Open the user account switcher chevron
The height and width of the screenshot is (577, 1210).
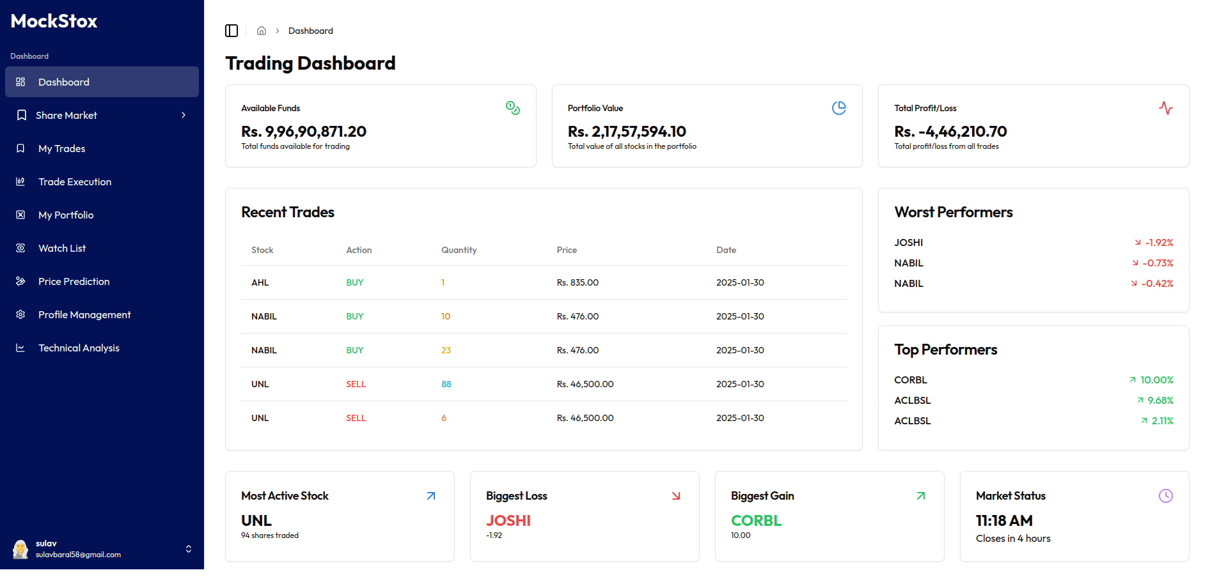coord(189,549)
